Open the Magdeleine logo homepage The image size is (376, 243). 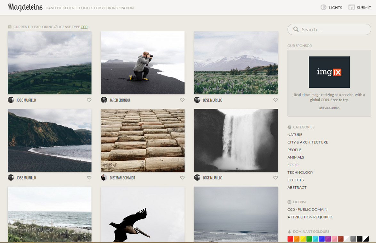[25, 7]
